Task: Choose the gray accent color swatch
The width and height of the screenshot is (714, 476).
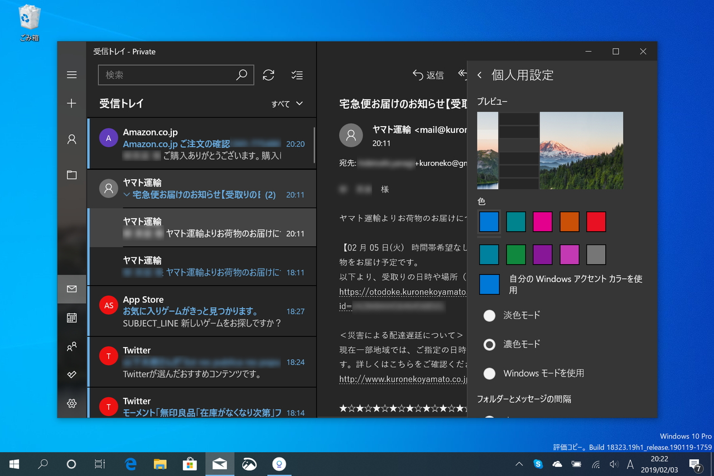Action: 596,255
